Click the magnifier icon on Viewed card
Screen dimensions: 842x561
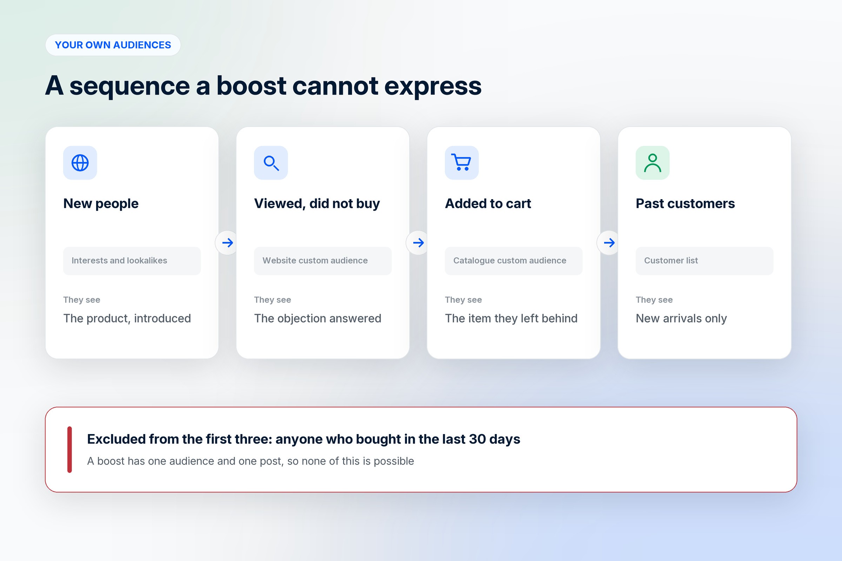pyautogui.click(x=271, y=163)
